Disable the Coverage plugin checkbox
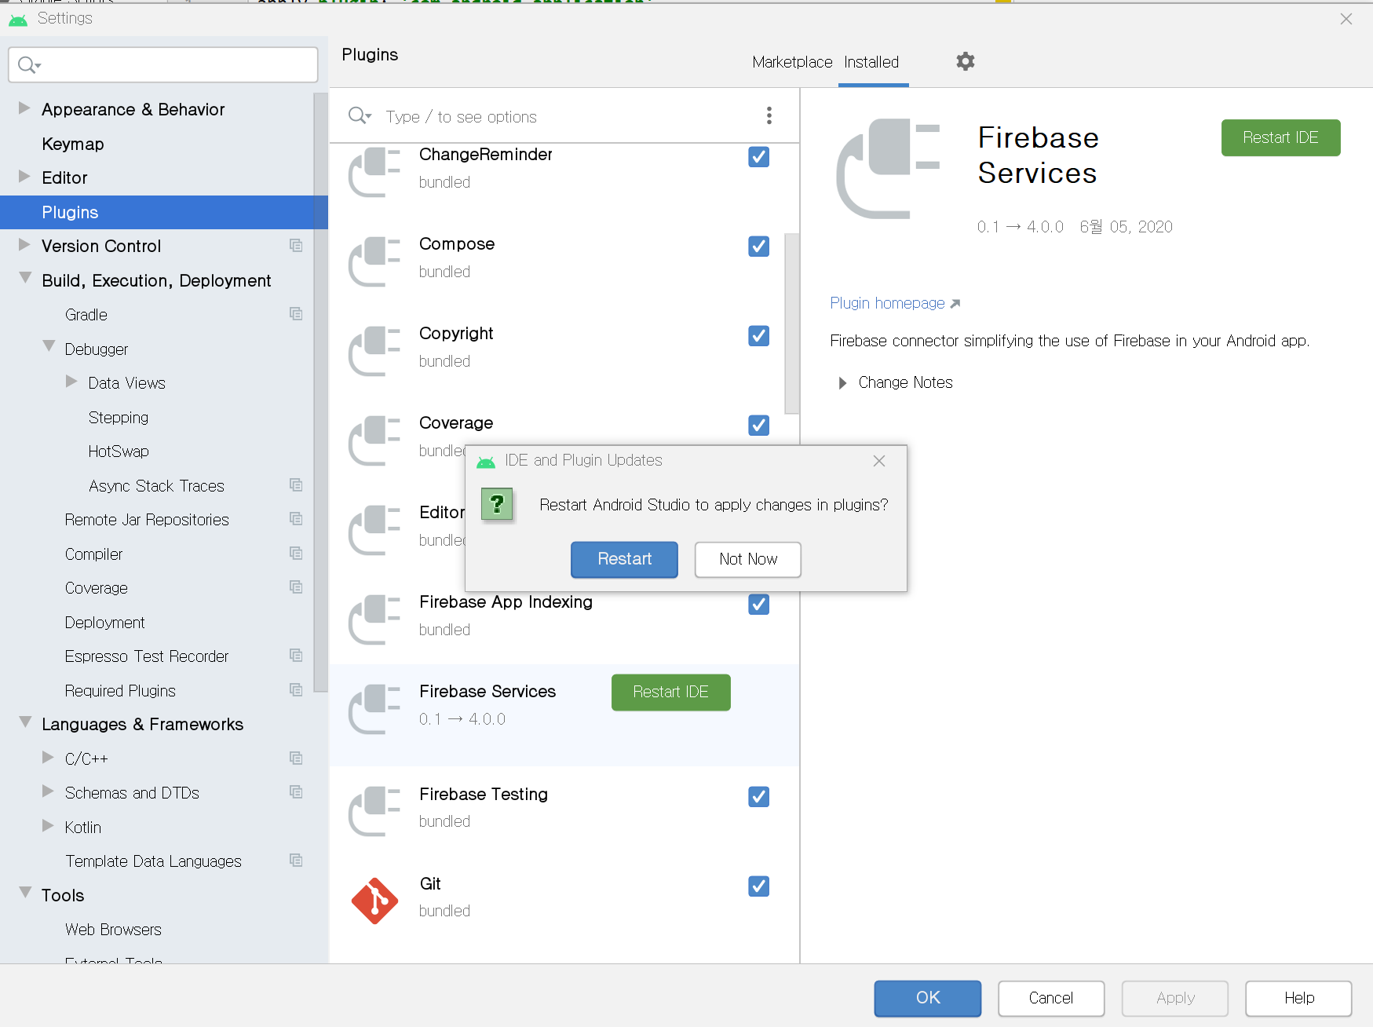 pos(758,426)
